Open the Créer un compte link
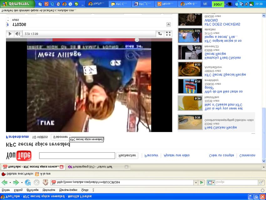Screen dimensions: 266x200 221,155
